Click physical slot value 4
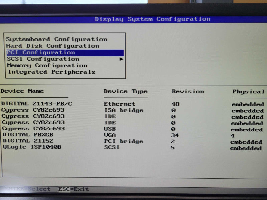This screenshot has width=267, height=200. (x=233, y=136)
